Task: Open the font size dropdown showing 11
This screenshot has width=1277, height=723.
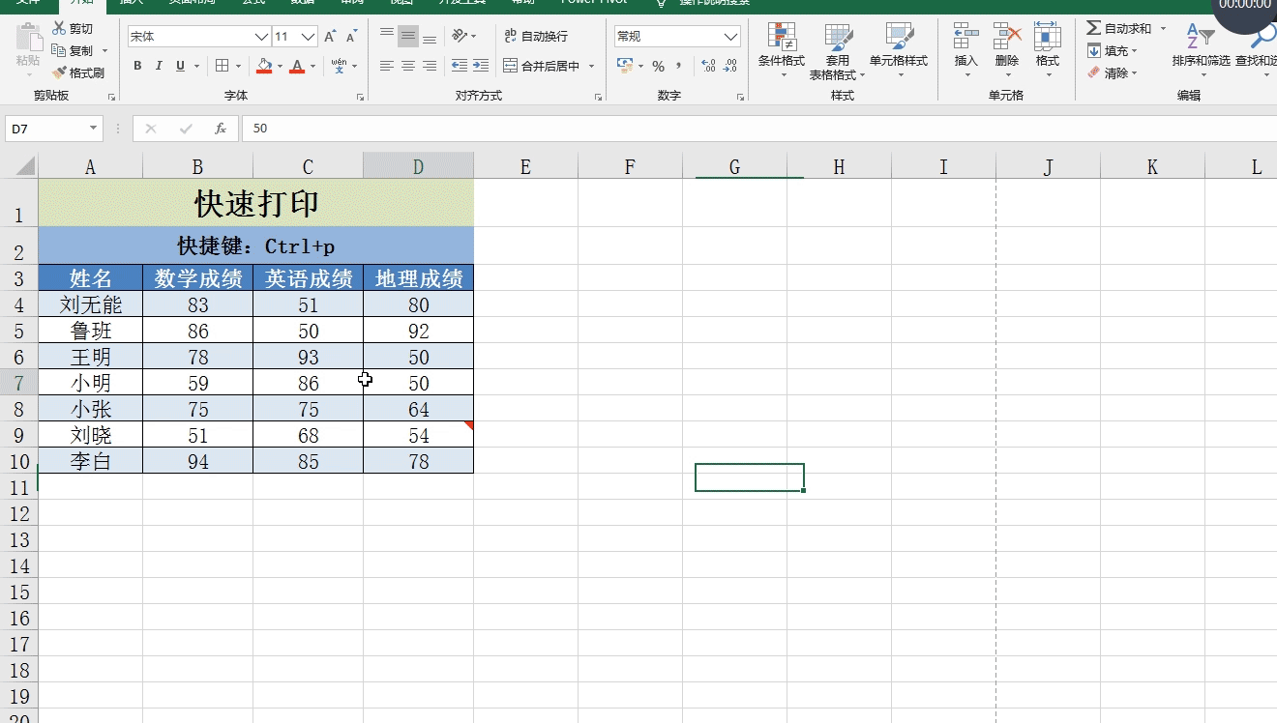Action: click(x=309, y=37)
